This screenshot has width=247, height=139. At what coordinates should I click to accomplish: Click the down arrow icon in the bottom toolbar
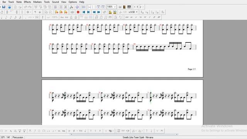point(151,131)
